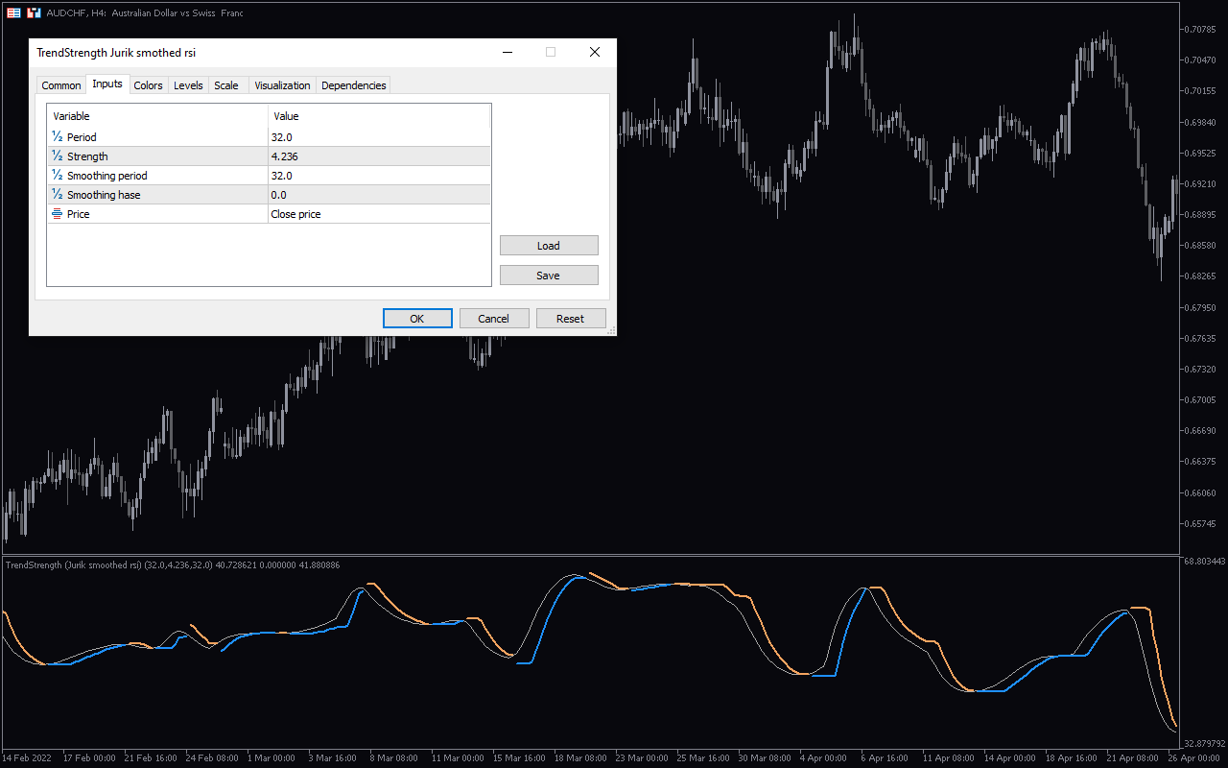Open the Dependencies tab
This screenshot has height=768, width=1228.
353,85
